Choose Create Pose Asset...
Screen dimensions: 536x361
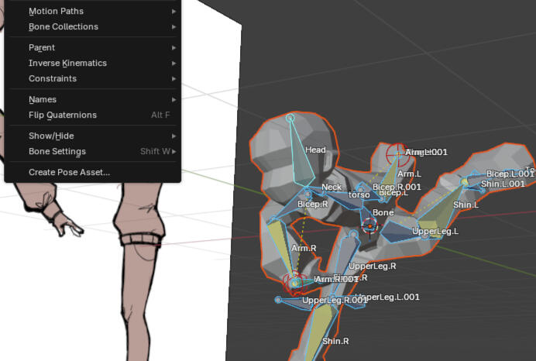[x=70, y=172]
